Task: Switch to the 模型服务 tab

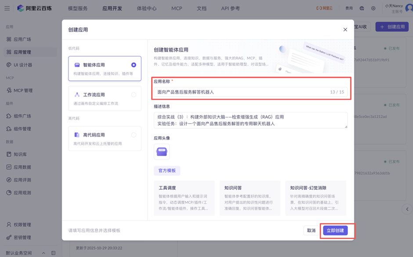Action: [x=78, y=8]
